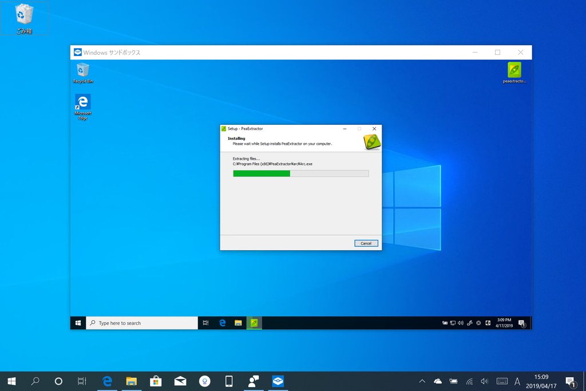Open the host Action Center notifications
The height and width of the screenshot is (391, 586).
coord(570,381)
